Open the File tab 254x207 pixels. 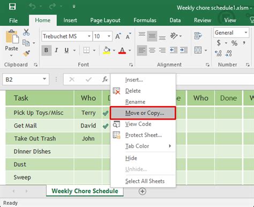tap(13, 20)
